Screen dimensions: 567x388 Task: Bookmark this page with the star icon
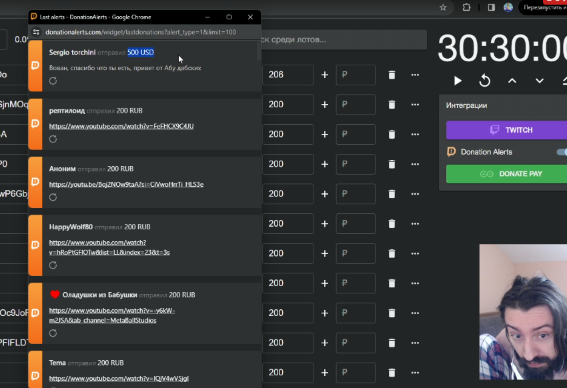pos(443,7)
